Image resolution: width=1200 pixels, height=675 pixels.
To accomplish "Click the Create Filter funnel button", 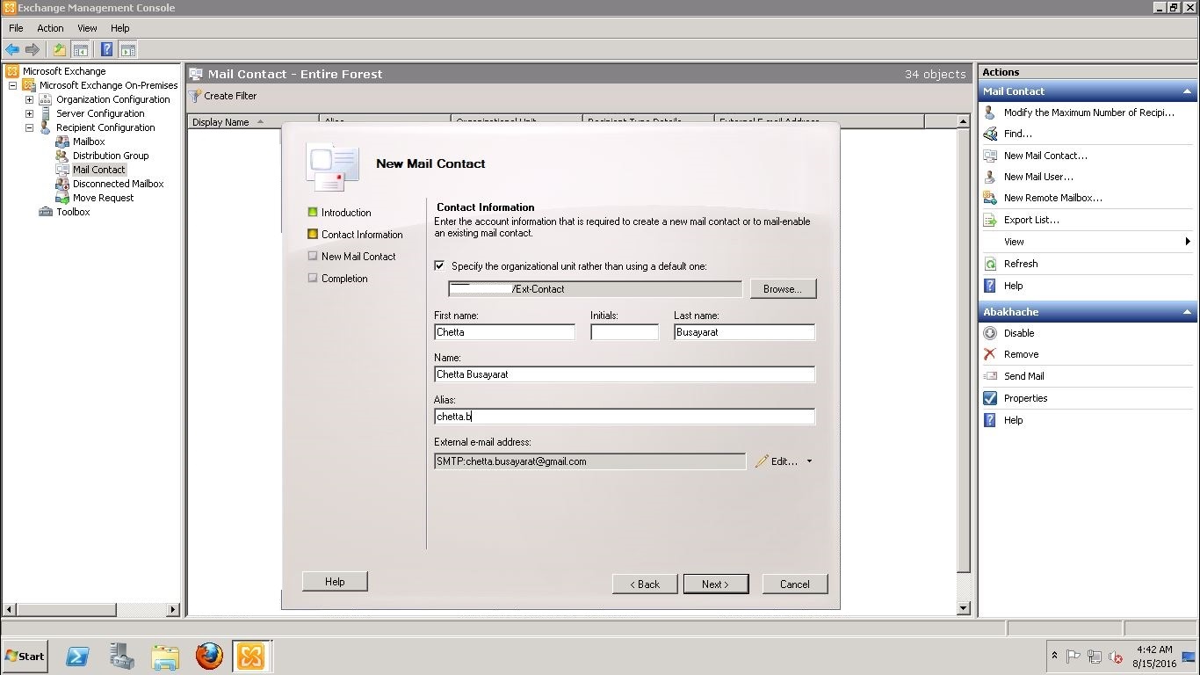I will 224,96.
